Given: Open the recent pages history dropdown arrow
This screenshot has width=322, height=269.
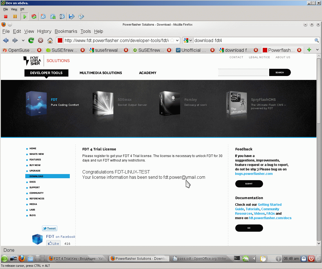Looking at the screenshot, I should pyautogui.click(x=23, y=40).
